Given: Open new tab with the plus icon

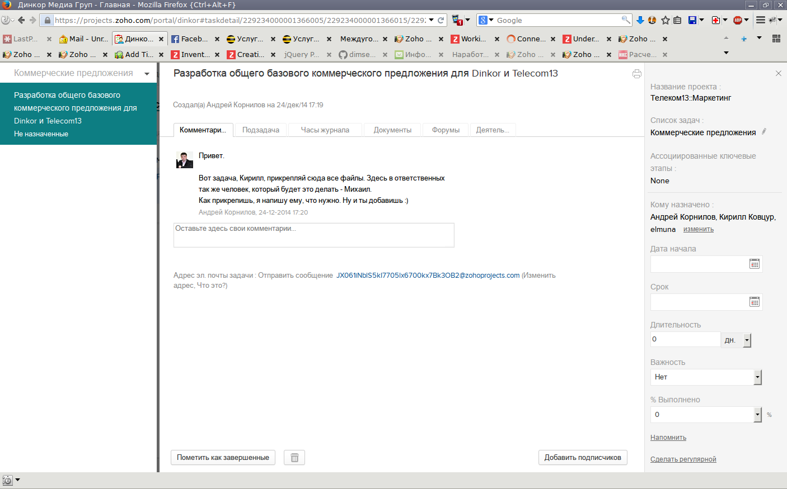Looking at the screenshot, I should (744, 39).
